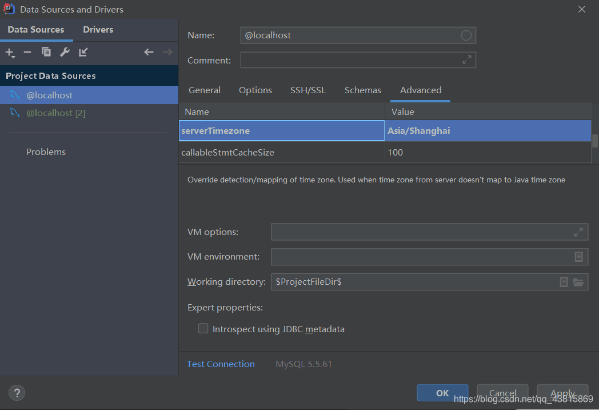The width and height of the screenshot is (599, 410).
Task: Click the value 100 cell
Action: tap(488, 153)
